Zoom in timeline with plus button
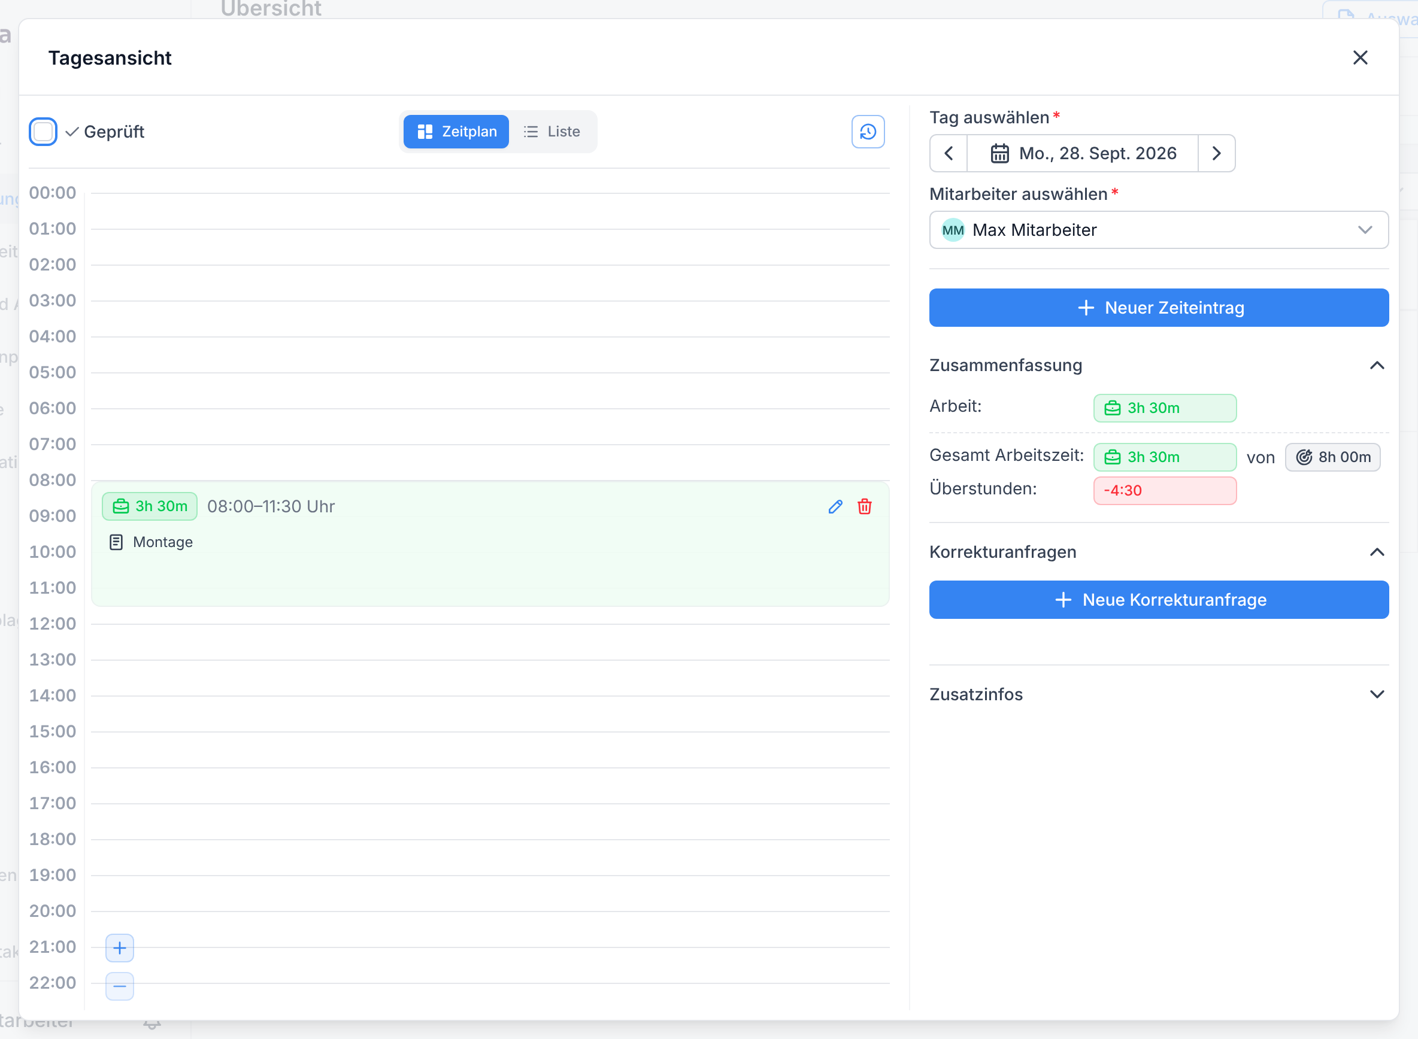 120,948
